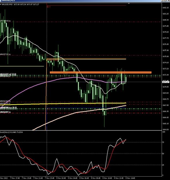Click the Stoch(34,6,2) indicator label
Screen dimensions: 170x180
click(x=11, y=132)
